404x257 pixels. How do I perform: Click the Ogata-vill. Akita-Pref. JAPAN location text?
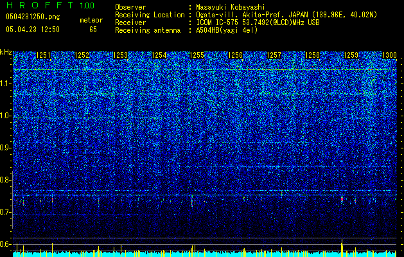(x=286, y=15)
